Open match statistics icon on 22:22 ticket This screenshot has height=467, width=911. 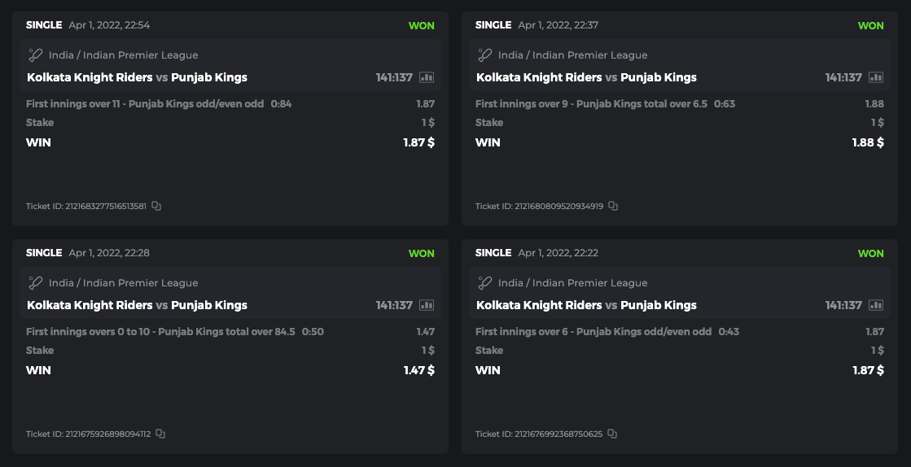point(876,305)
